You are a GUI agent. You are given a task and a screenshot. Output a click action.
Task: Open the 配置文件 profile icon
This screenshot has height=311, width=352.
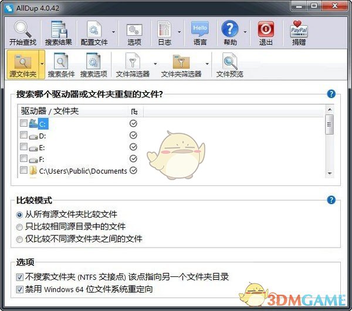(x=94, y=29)
